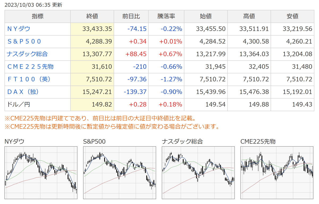Select the ドル／円 row label
The image size is (319, 204).
(18, 105)
